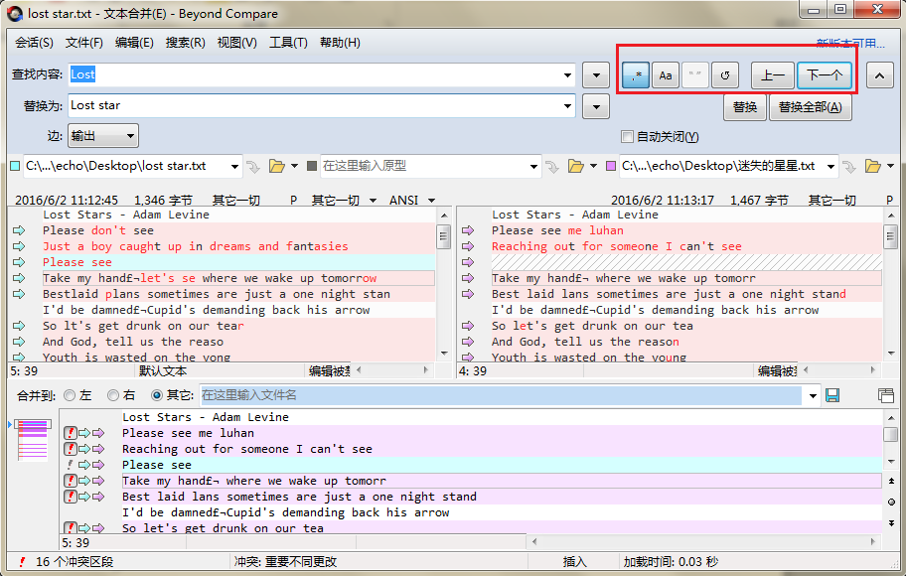Click the center pane browse folder icon
This screenshot has width=906, height=576.
tap(576, 167)
